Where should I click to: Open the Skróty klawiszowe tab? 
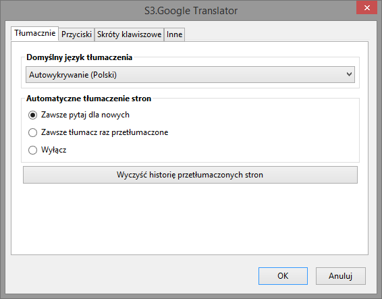[x=129, y=34]
